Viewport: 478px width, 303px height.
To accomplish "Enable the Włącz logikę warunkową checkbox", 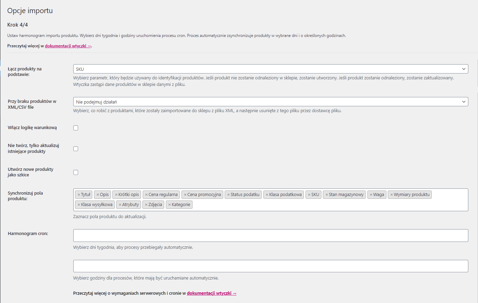I will point(76,128).
